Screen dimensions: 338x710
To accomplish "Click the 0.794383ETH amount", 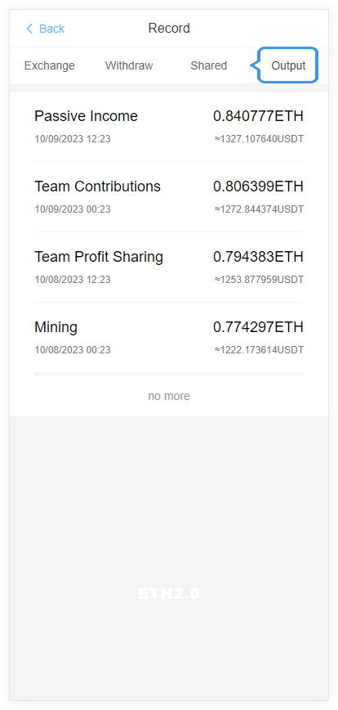I will (x=258, y=257).
